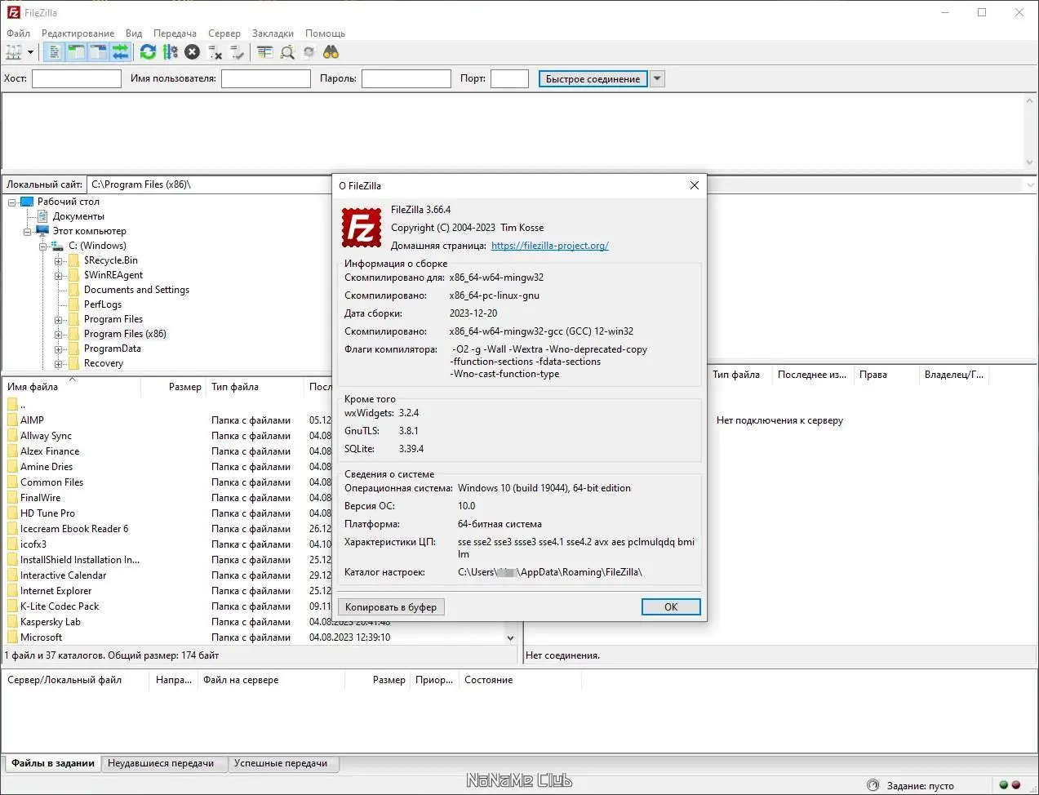Toggle directory comparison icon
Viewport: 1039px width, 795px height.
point(286,52)
